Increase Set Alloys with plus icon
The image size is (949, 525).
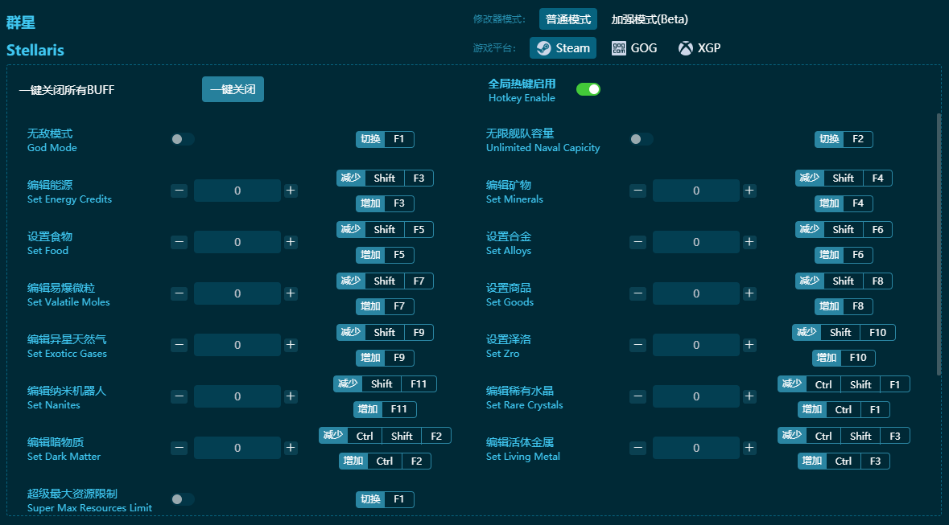pyautogui.click(x=749, y=242)
